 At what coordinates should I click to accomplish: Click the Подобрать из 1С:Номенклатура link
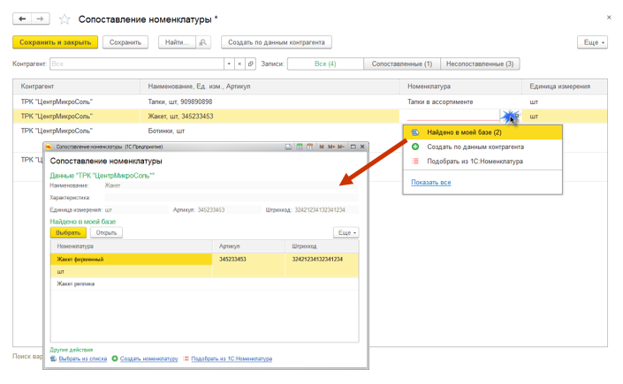tap(232, 359)
